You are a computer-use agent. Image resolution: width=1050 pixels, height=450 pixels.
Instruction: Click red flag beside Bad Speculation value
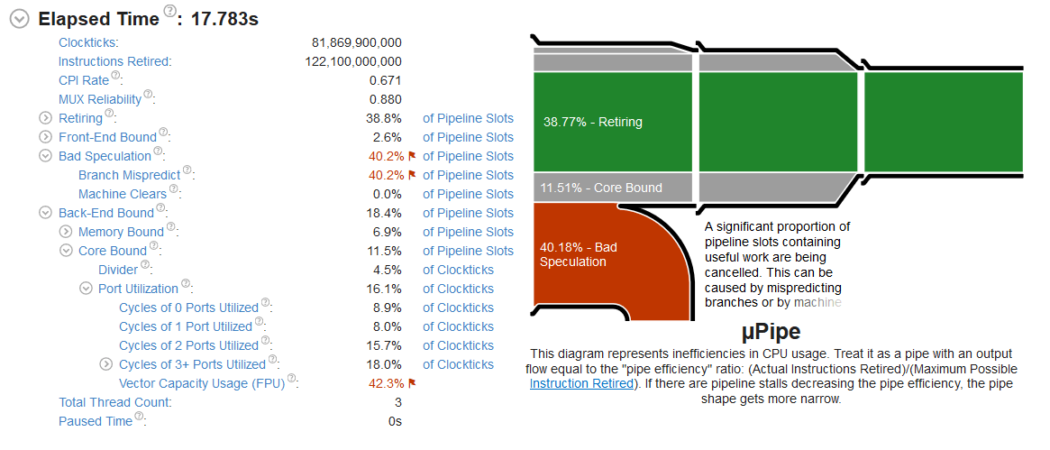click(412, 156)
